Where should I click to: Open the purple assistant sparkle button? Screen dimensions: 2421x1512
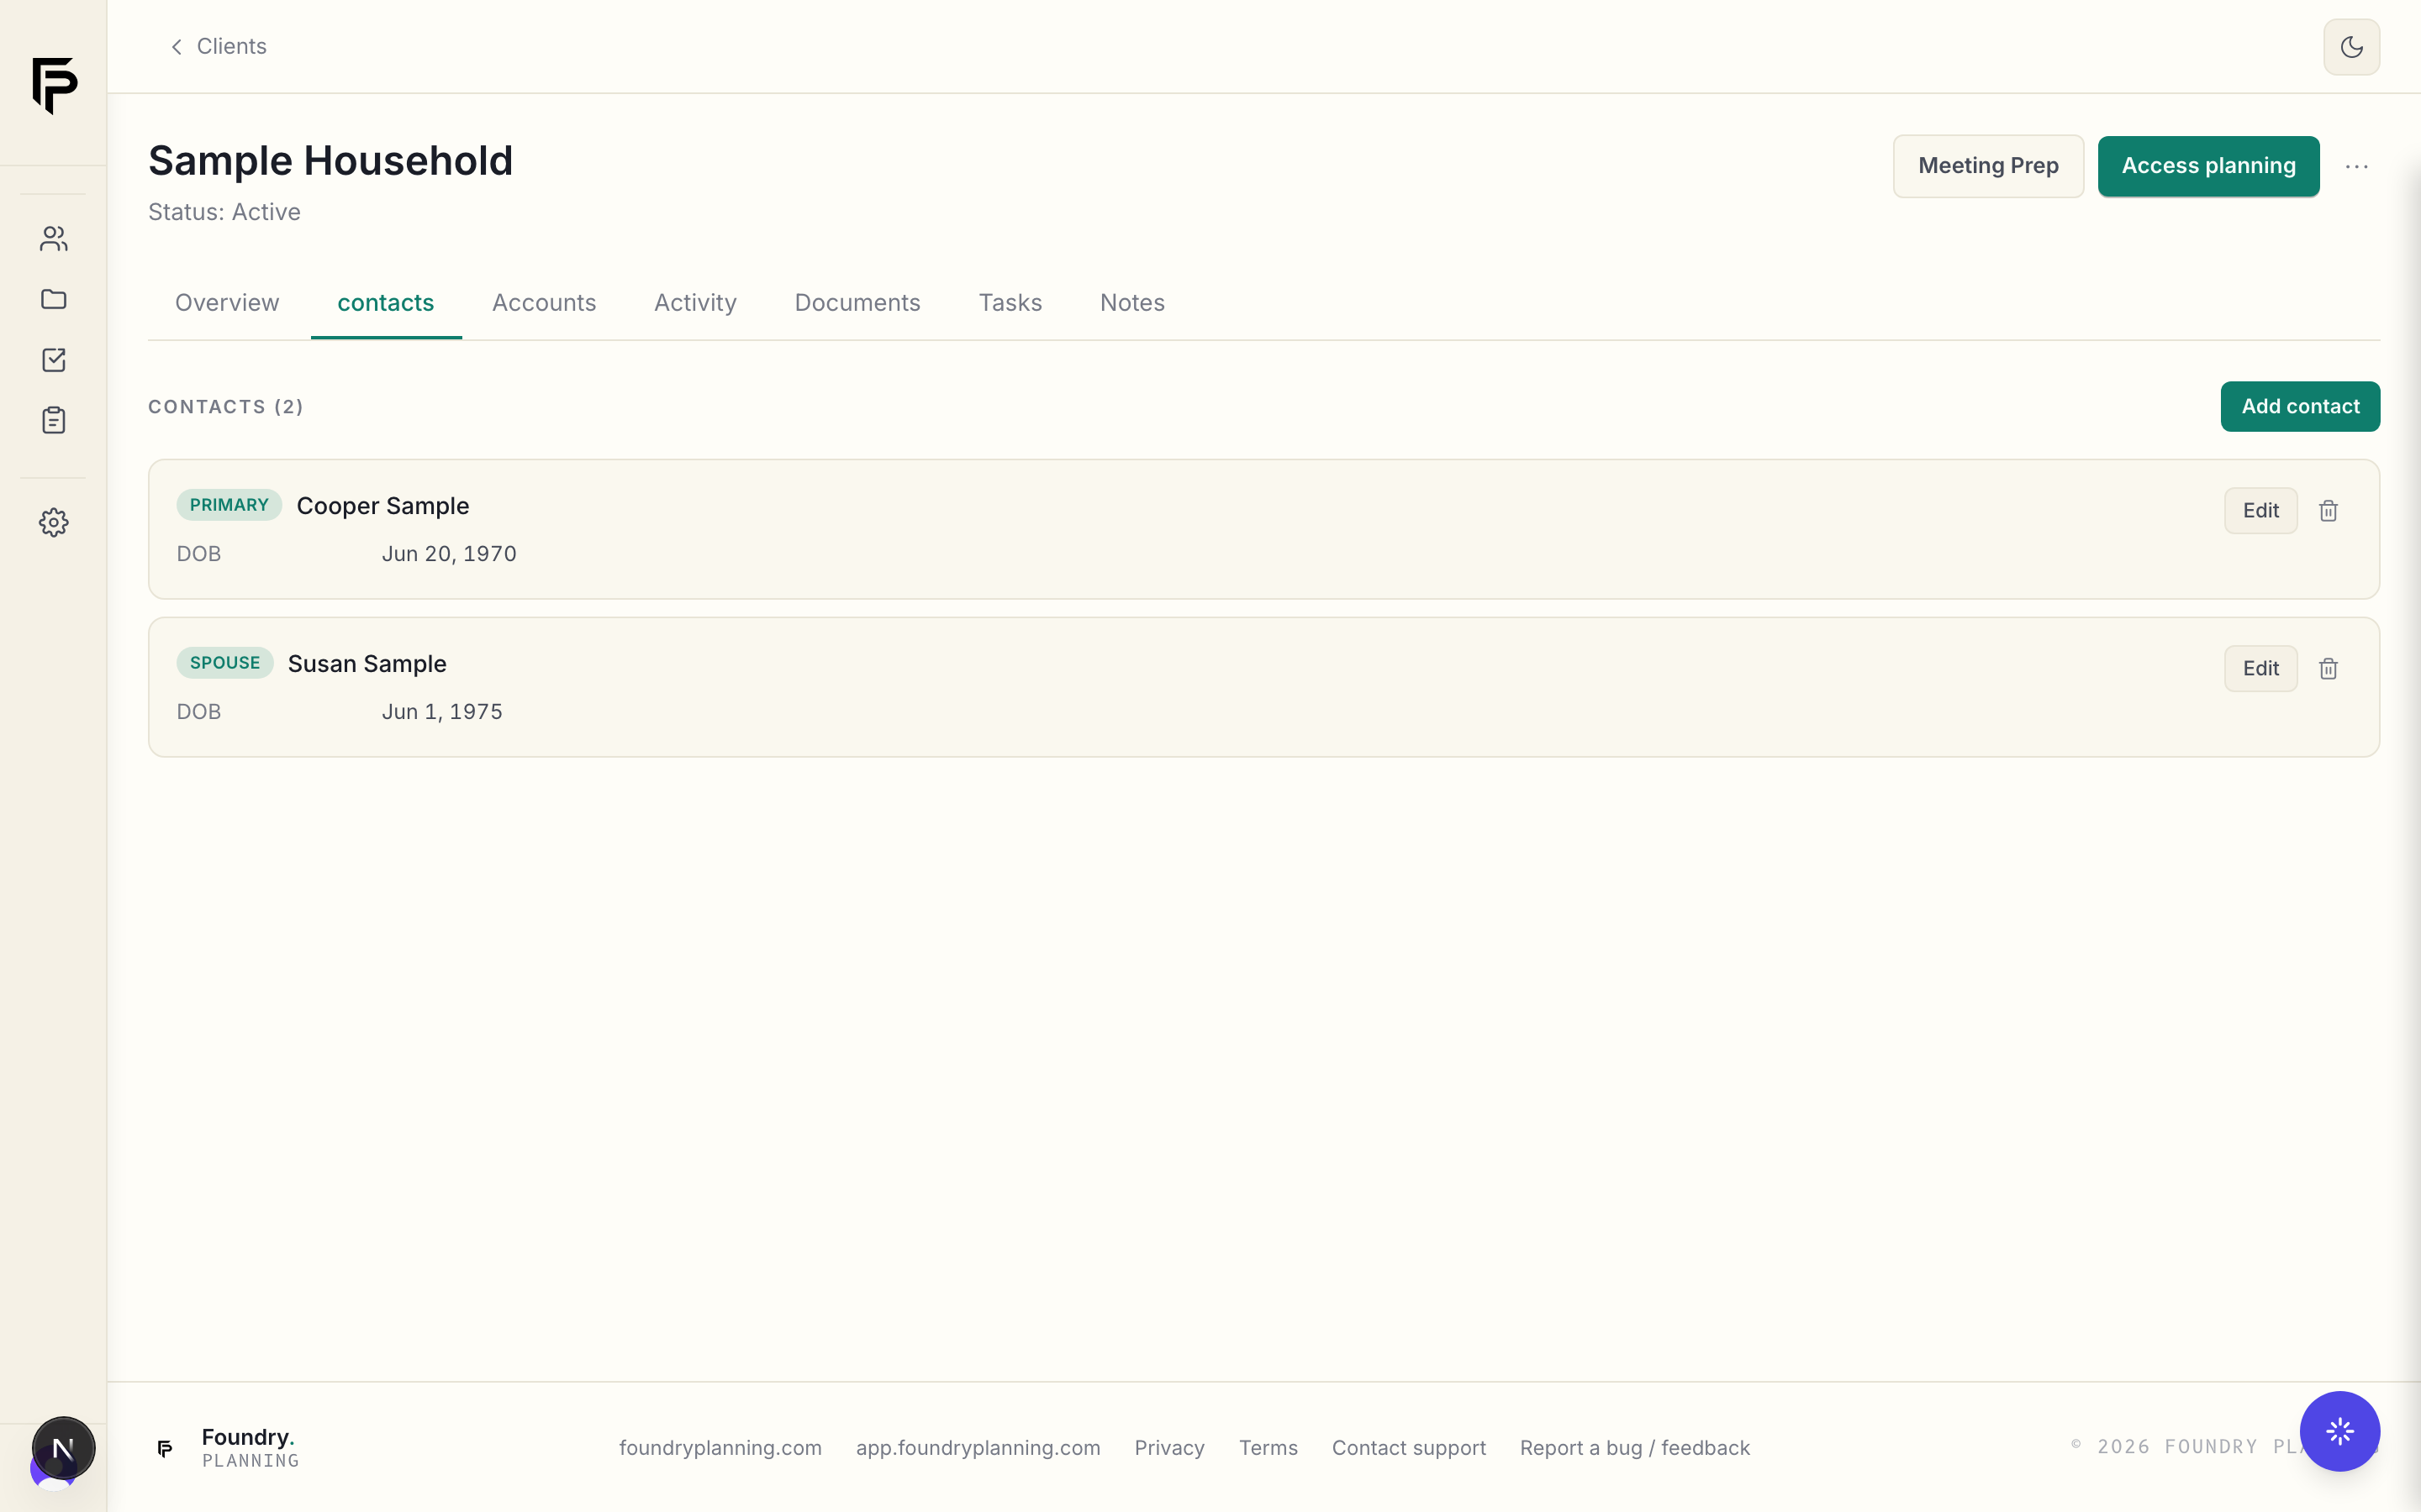point(2339,1431)
